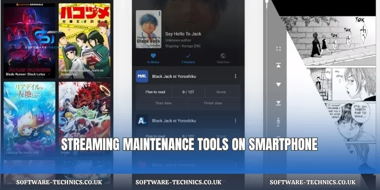
Task: Change MAL status Plan to read
Action: click(155, 92)
